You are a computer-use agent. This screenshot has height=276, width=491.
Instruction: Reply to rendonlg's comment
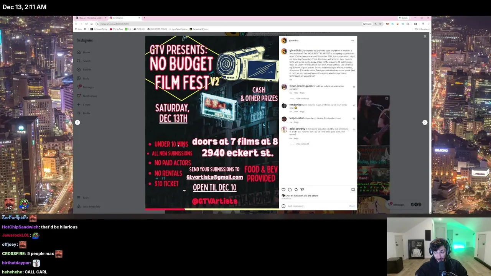(302, 112)
